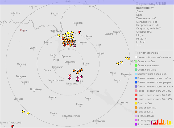Click the Новоархангельск city label
174x128 pixels.
(71, 116)
